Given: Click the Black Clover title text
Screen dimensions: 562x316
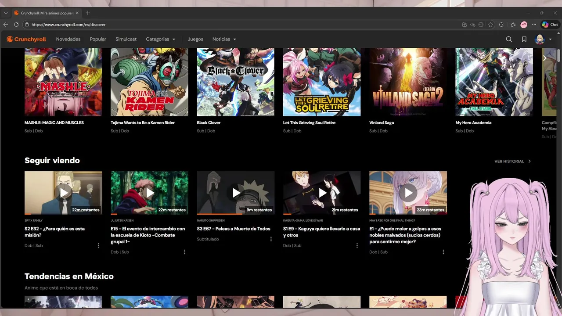Looking at the screenshot, I should pos(209,122).
